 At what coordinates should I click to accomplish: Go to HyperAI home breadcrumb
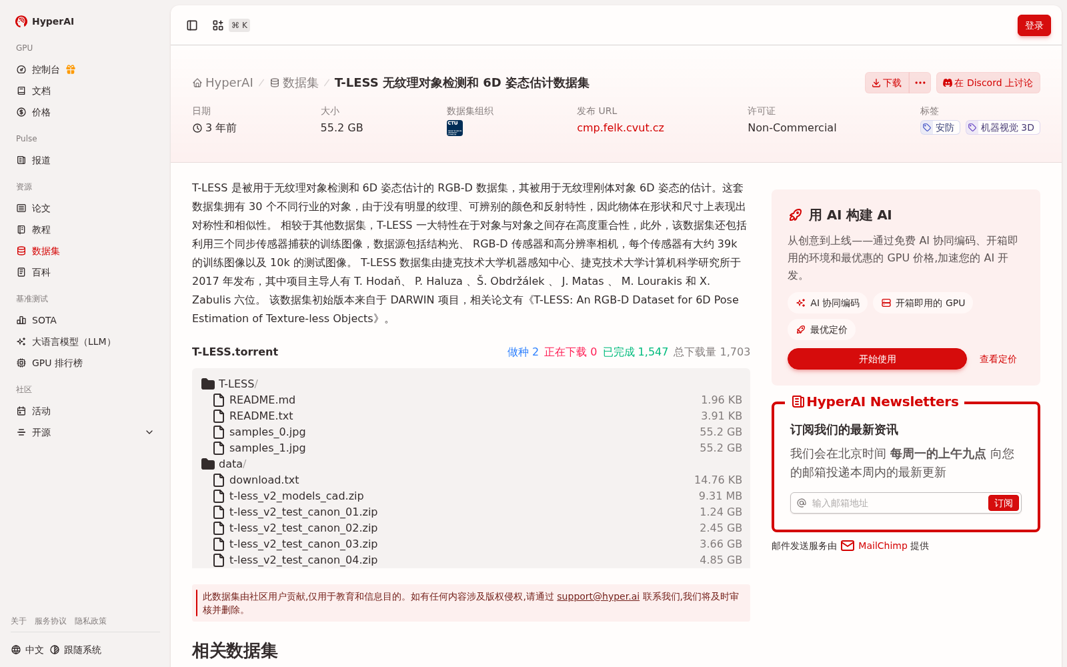223,83
